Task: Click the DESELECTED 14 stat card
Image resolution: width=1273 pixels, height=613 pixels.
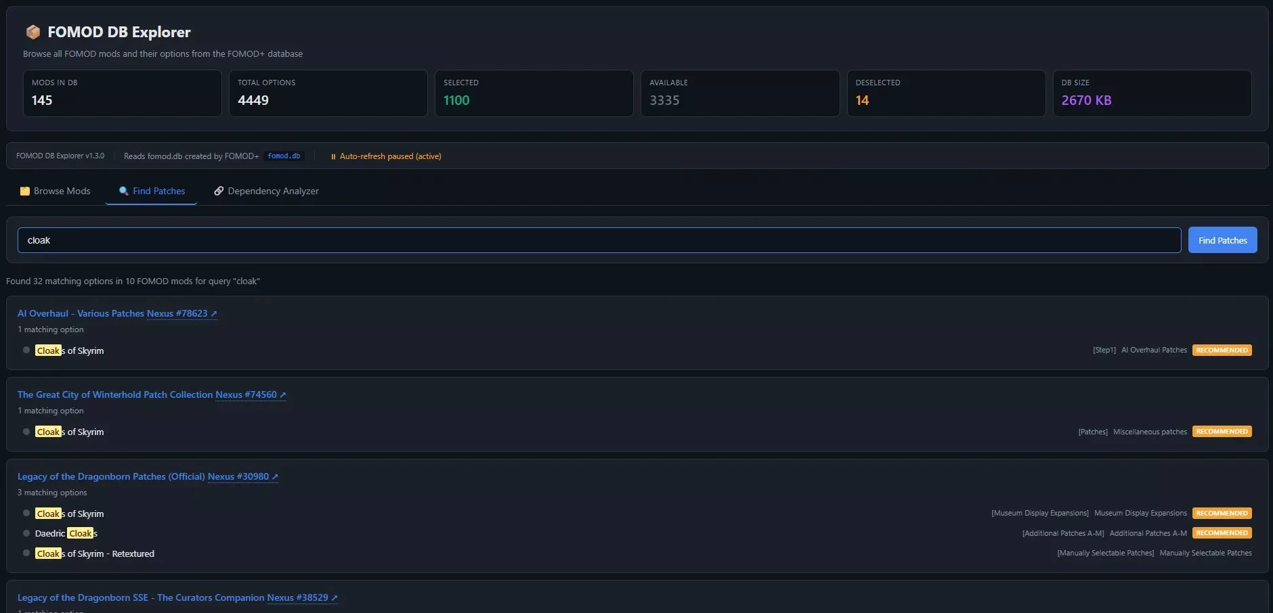Action: click(946, 93)
